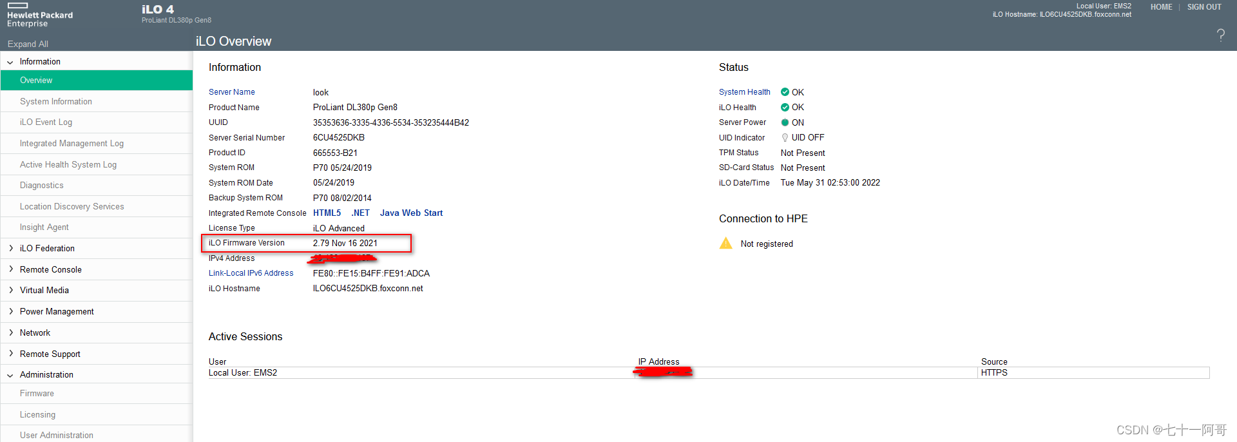Launch the HTML5 remote console

pyautogui.click(x=327, y=213)
